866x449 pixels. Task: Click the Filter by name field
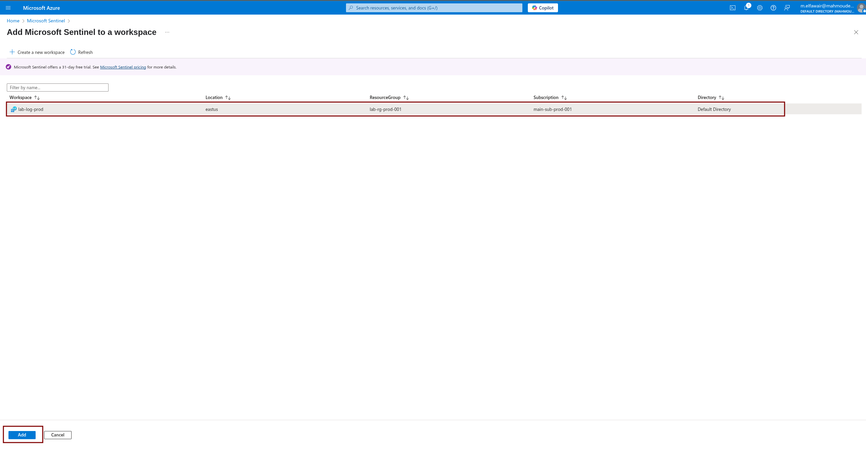58,87
